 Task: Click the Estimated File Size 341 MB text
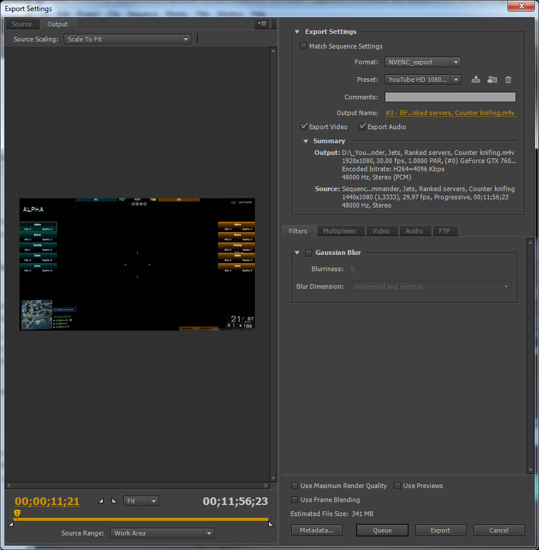pyautogui.click(x=332, y=514)
